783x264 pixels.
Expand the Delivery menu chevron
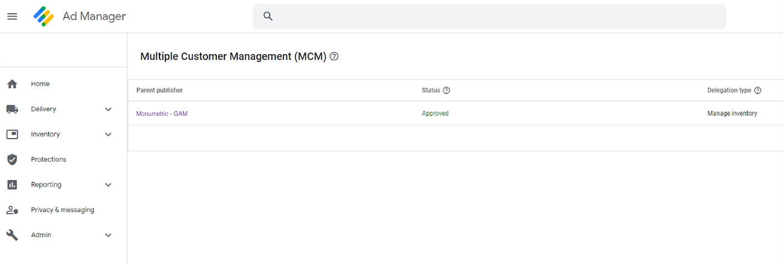(x=109, y=109)
